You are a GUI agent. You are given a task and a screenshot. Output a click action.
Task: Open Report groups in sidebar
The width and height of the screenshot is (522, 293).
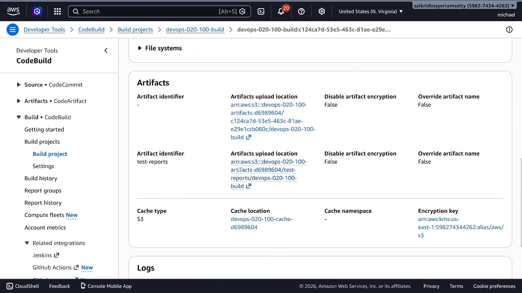pos(43,190)
